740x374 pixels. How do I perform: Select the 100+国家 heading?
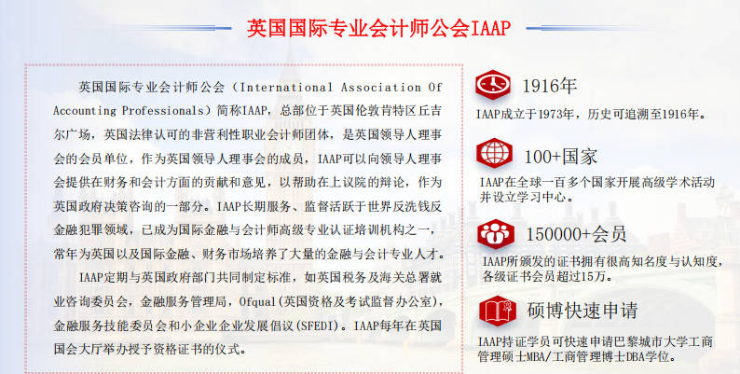click(560, 154)
